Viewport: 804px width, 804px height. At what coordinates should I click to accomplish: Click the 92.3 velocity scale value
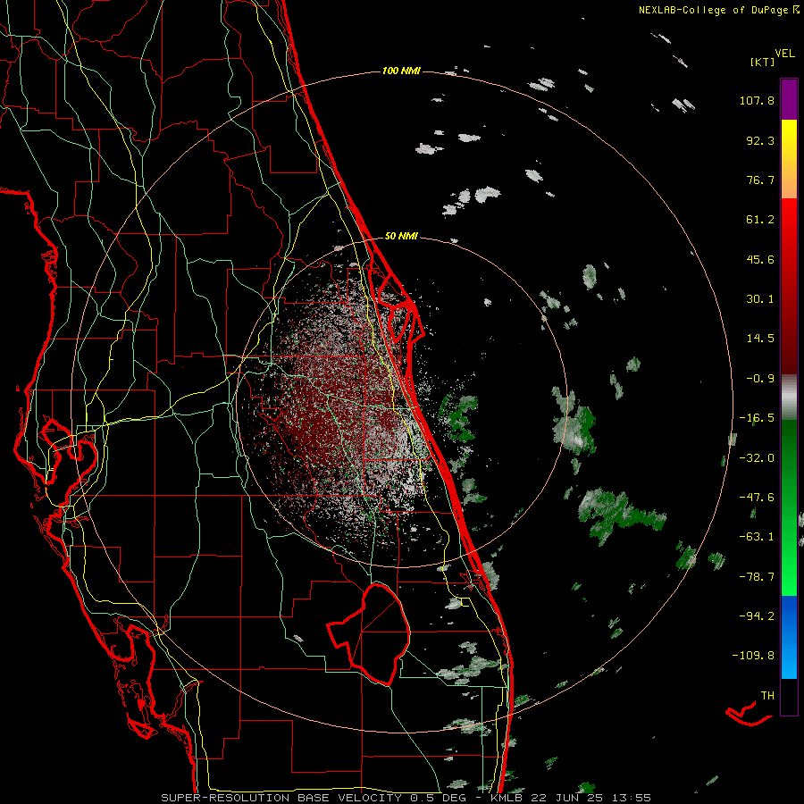760,140
